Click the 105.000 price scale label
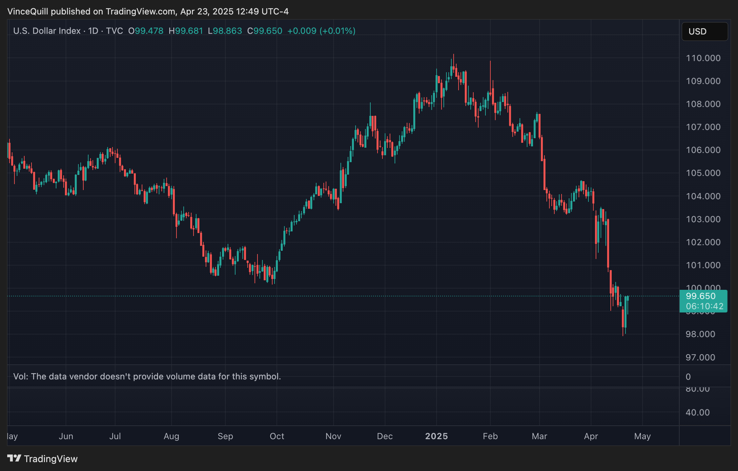 703,173
